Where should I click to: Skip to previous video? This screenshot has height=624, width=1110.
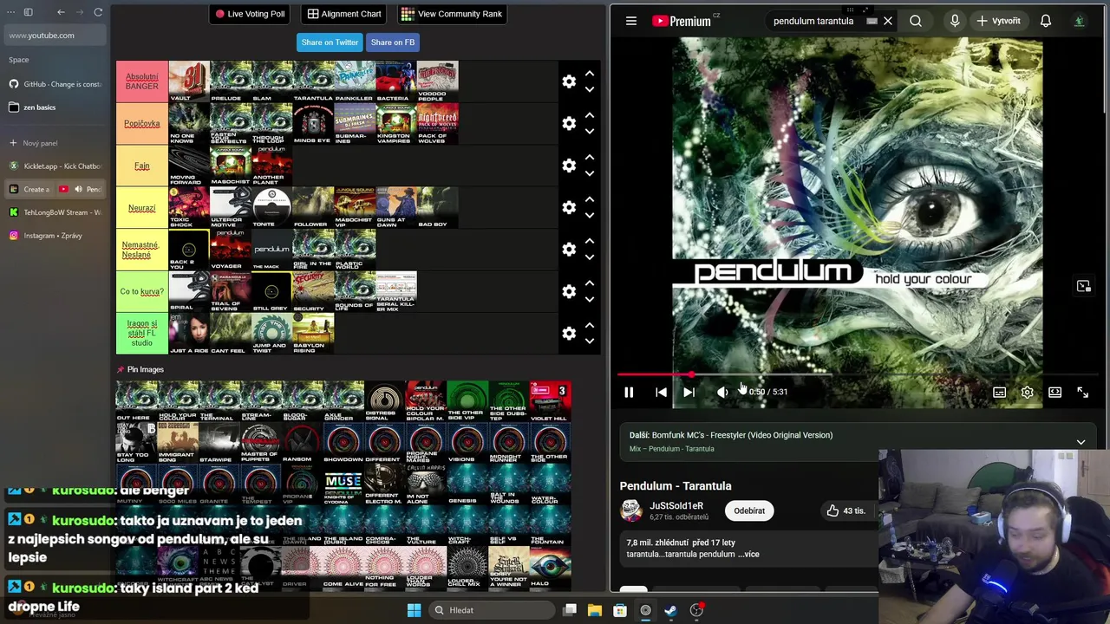[x=661, y=393]
